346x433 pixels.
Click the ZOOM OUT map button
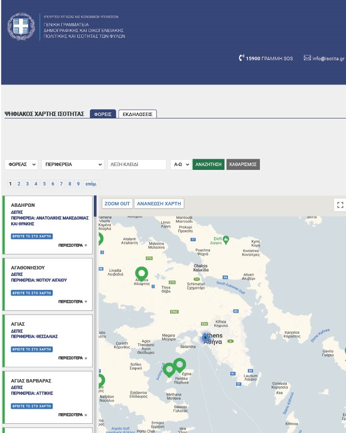(117, 204)
